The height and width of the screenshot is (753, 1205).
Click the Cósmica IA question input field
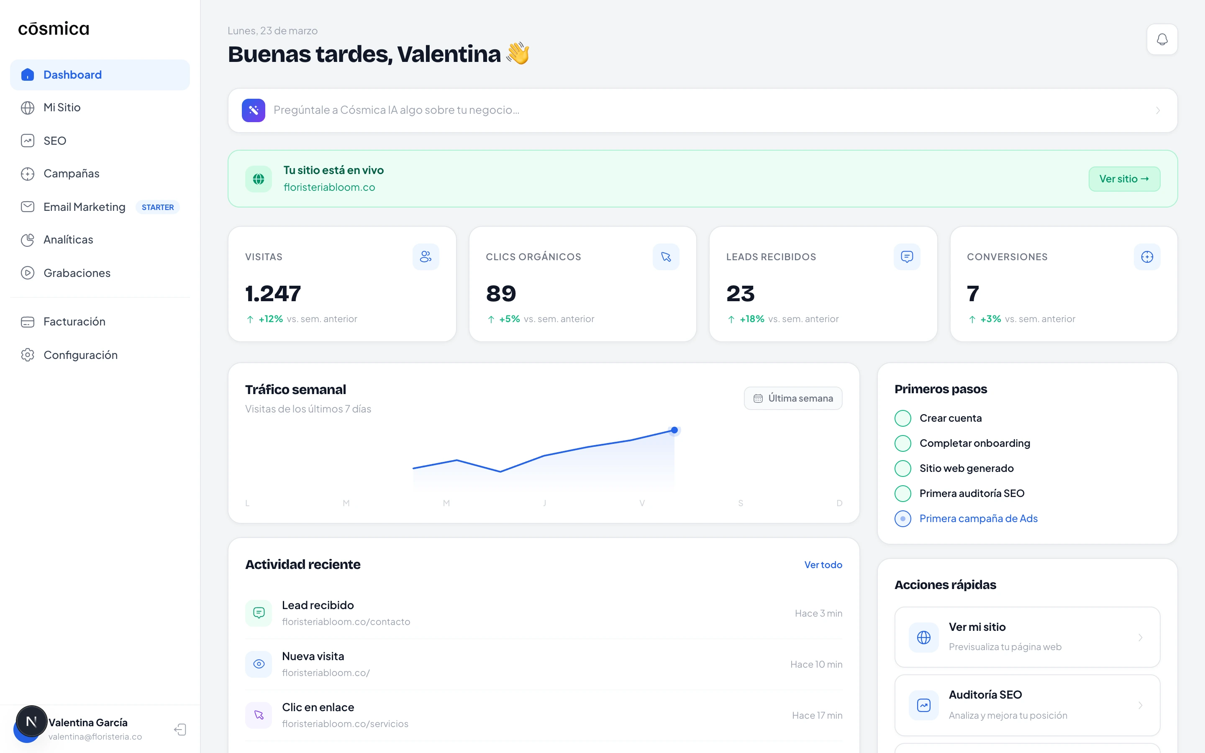pyautogui.click(x=597, y=110)
